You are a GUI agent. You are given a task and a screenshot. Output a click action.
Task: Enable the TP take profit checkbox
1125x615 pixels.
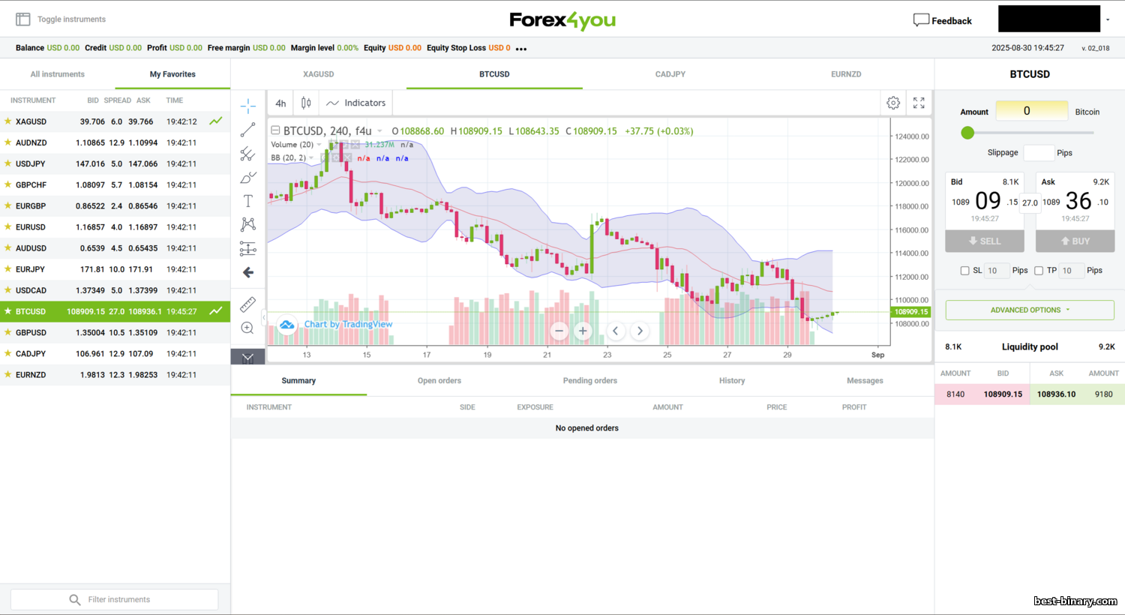1039,271
